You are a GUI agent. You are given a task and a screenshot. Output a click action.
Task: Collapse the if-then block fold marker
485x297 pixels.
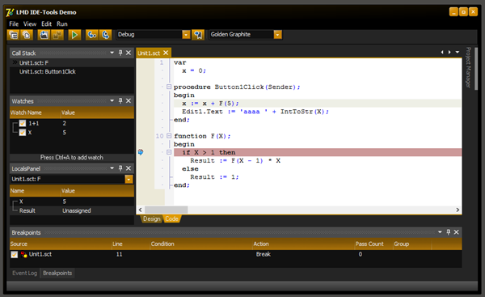click(x=169, y=152)
